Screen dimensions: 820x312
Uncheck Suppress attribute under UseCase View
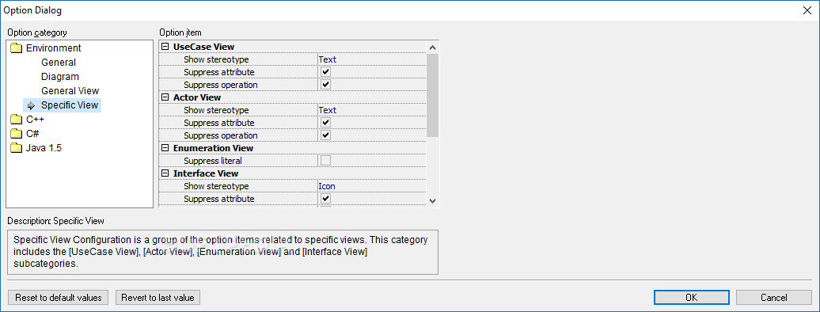tap(326, 72)
